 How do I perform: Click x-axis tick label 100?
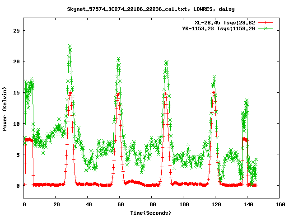click(x=184, y=204)
